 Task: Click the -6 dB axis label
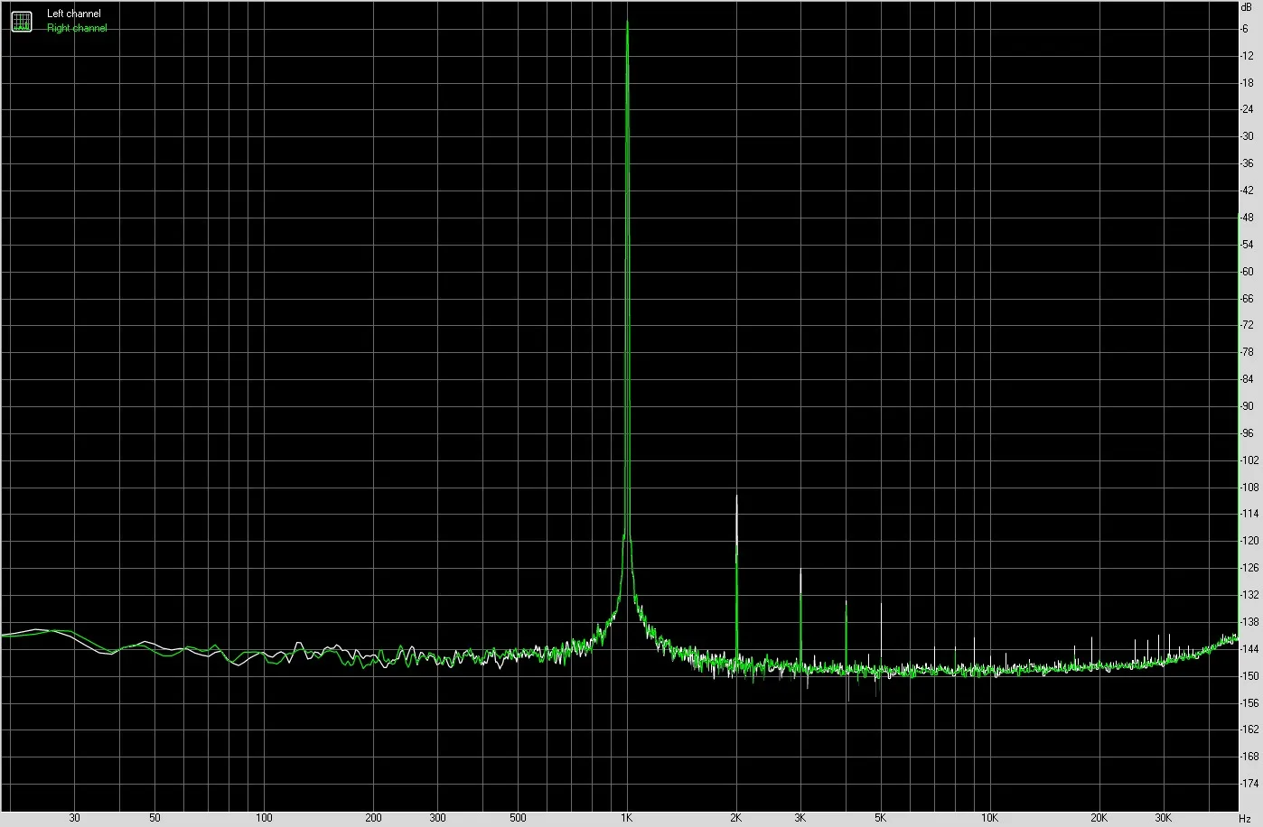[1246, 29]
